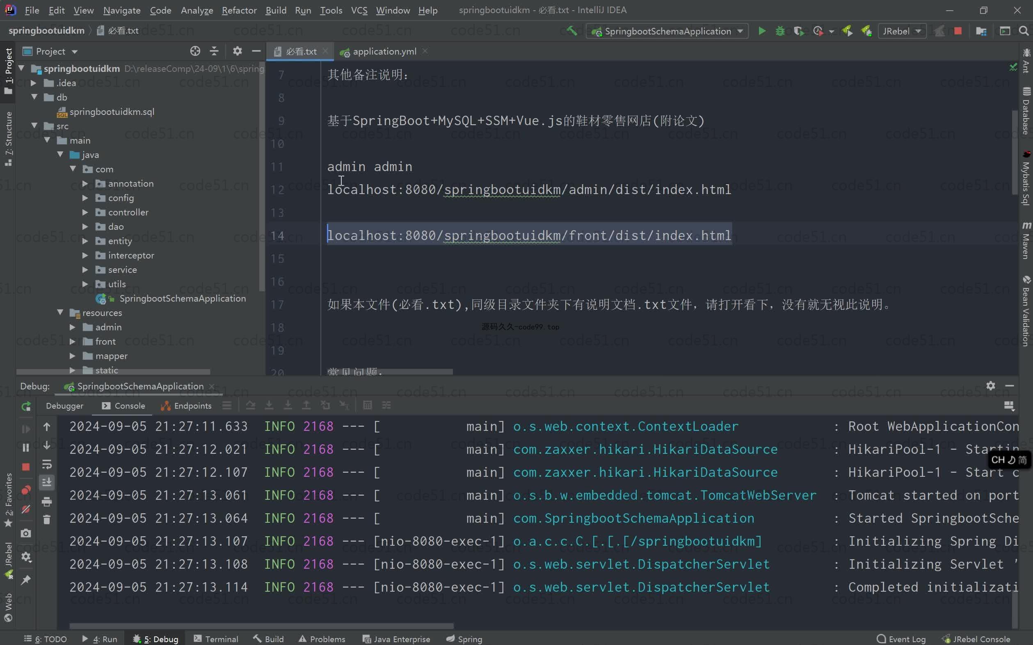The width and height of the screenshot is (1033, 645).
Task: Open profiler run options dropdown arrow
Action: [831, 32]
